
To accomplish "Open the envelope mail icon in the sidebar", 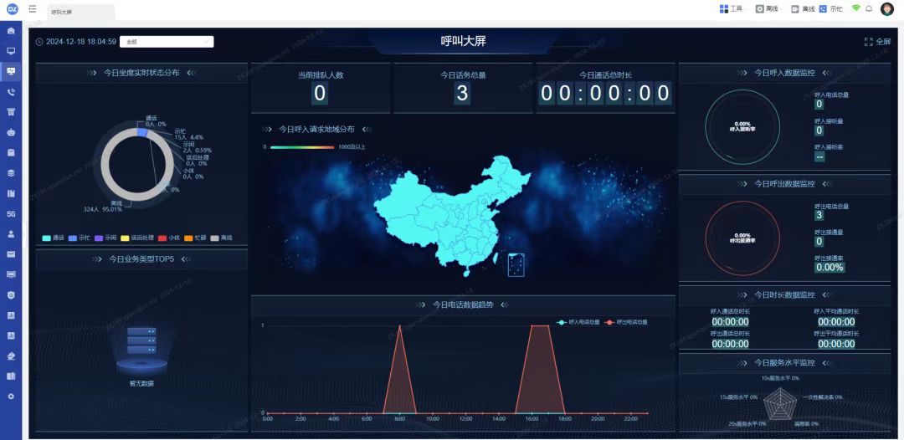I will click(x=10, y=254).
